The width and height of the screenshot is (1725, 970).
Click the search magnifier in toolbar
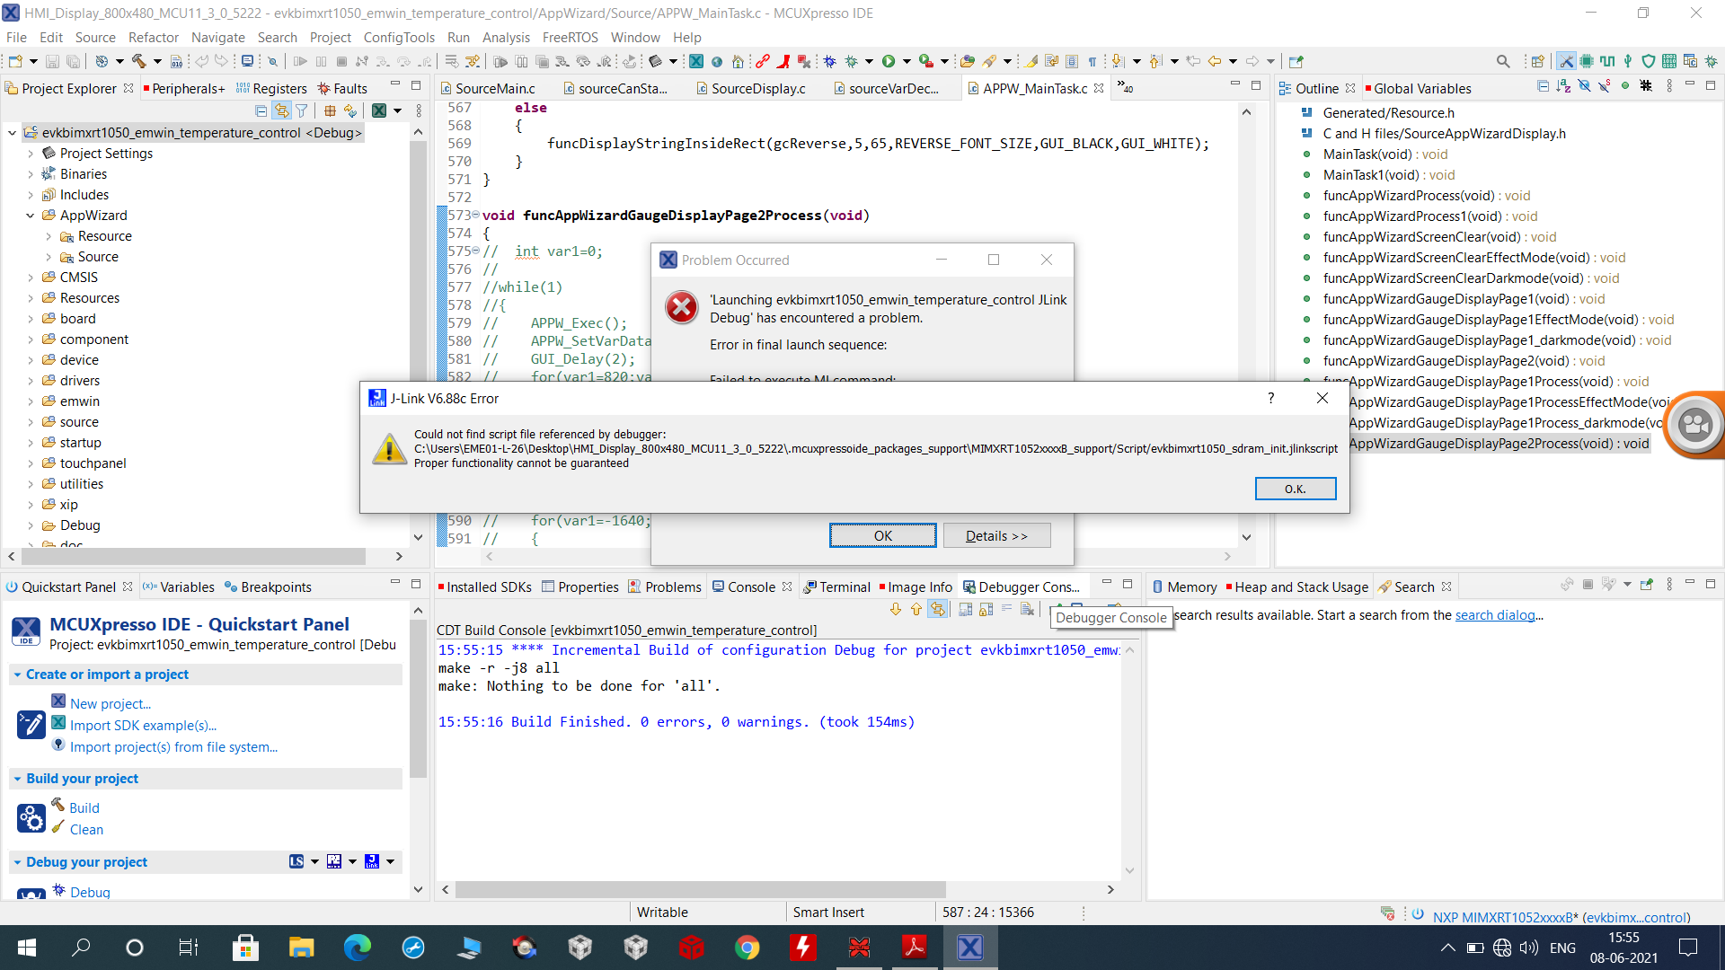(x=1503, y=61)
